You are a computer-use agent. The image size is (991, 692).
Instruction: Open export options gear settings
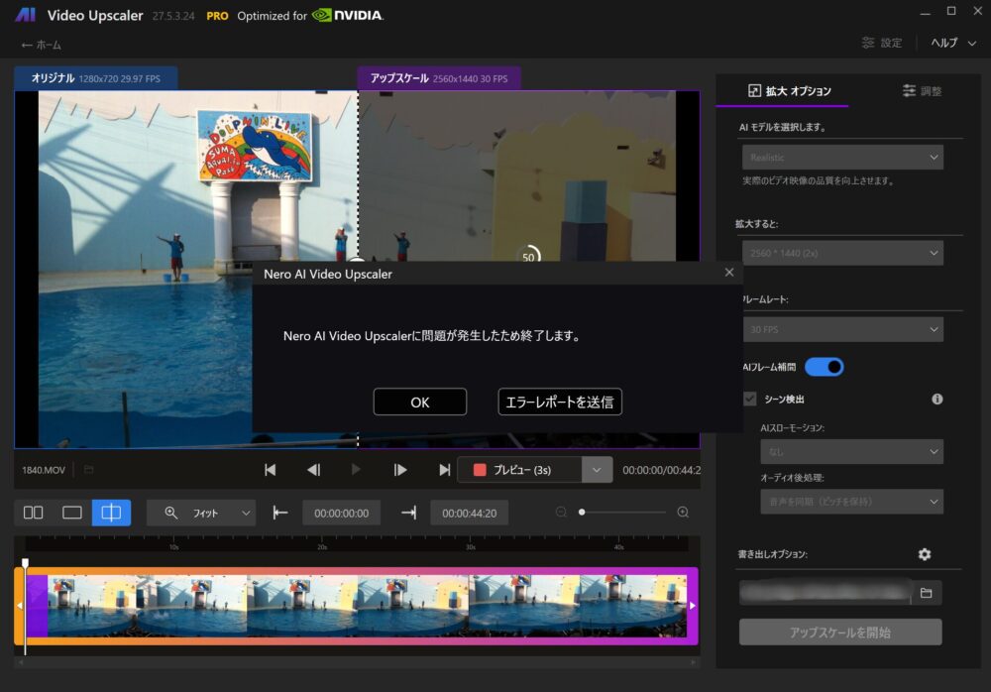point(924,554)
